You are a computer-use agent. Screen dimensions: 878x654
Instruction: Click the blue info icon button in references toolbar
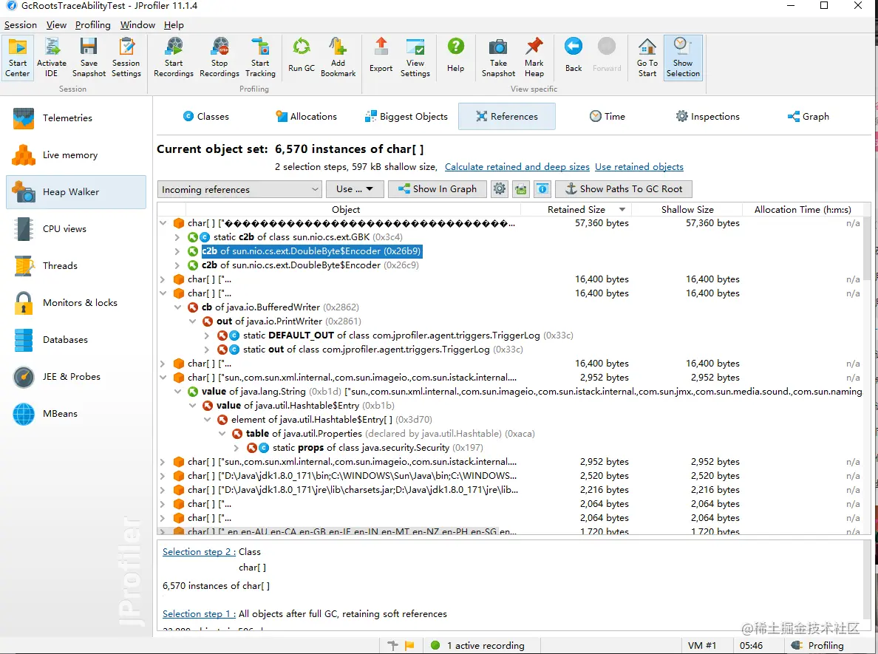pos(542,189)
